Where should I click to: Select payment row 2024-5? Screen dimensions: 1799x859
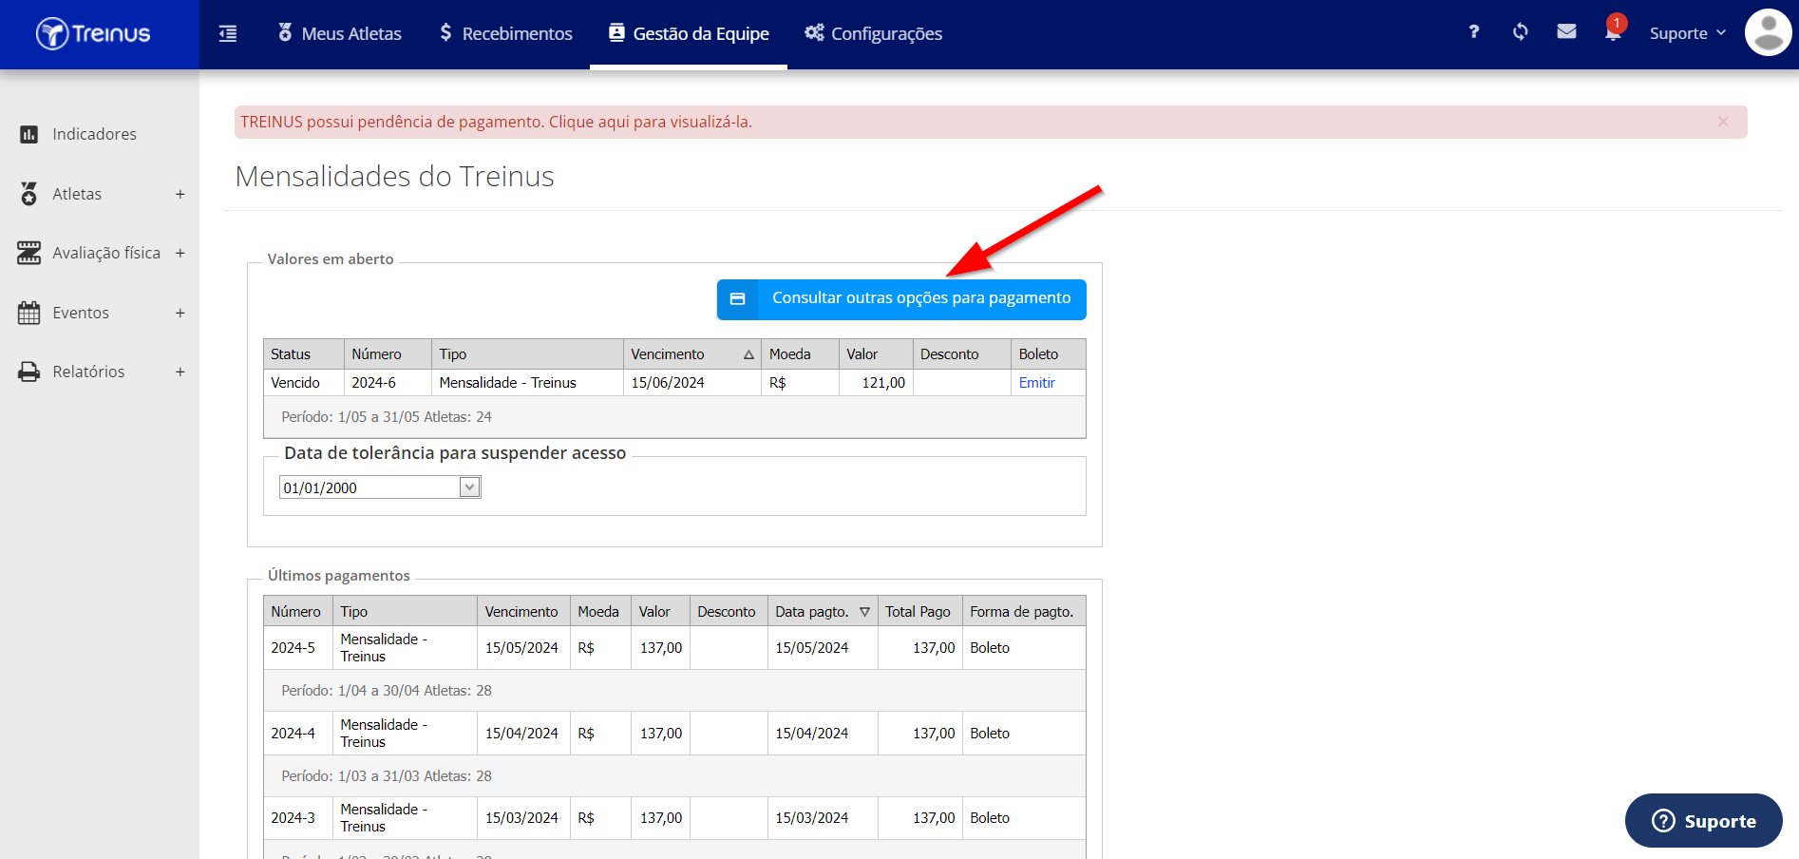click(x=674, y=648)
